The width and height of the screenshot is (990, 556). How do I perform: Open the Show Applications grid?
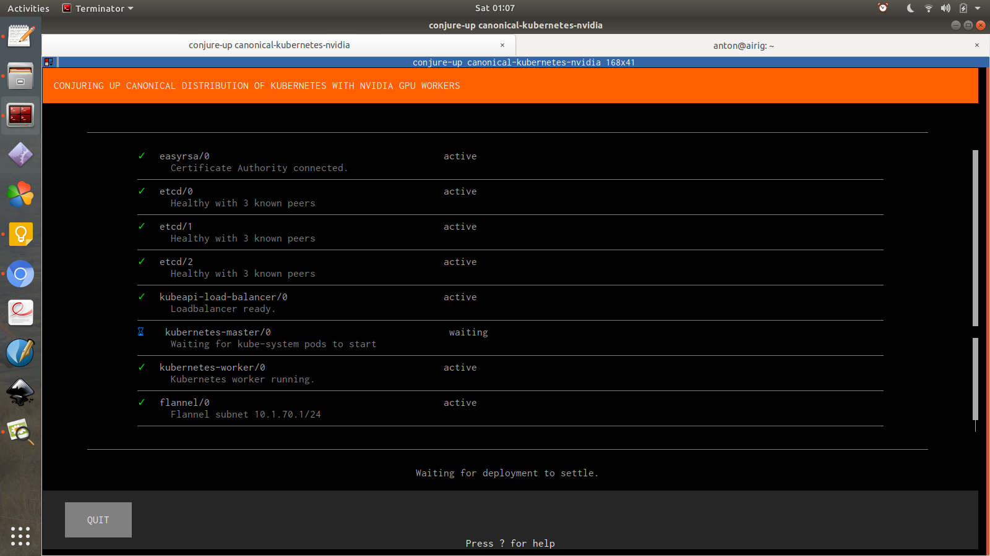point(20,537)
